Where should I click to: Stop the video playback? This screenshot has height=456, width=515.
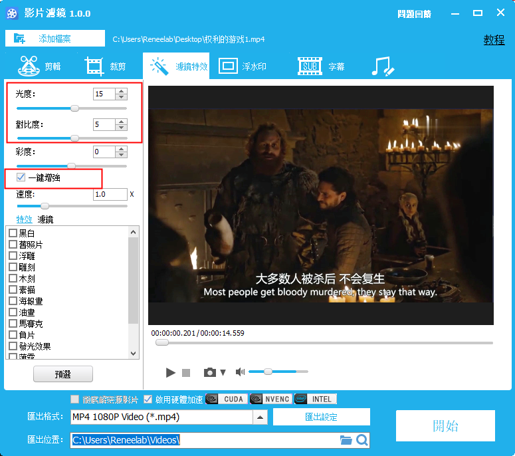click(186, 372)
